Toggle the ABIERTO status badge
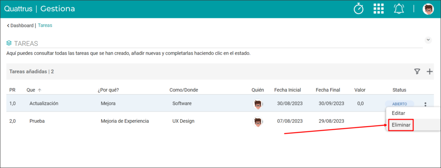Screen dimensions: 441x168 click(x=399, y=104)
